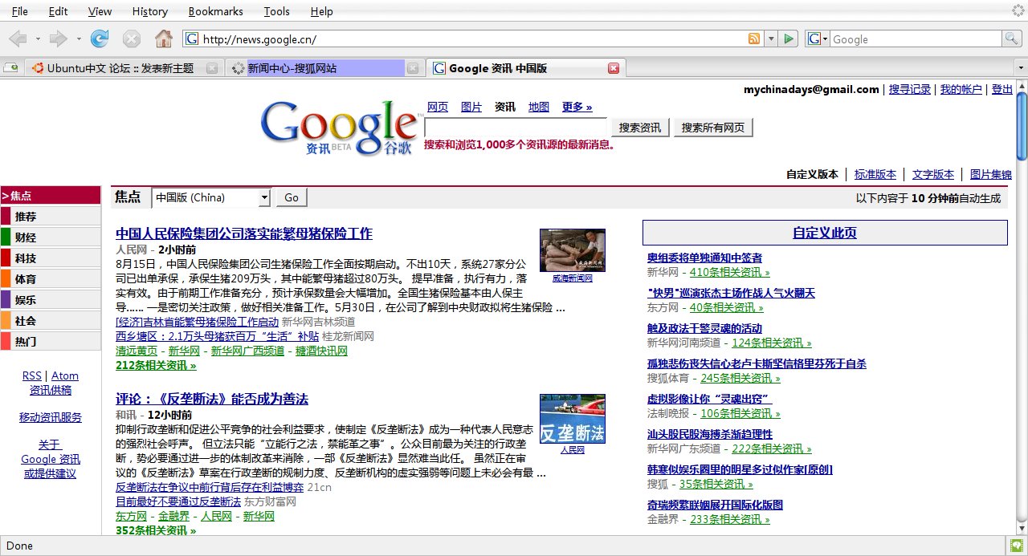Close the Ubuntu中文 论坛 tab
Screen dimensions: 1028x556
(x=212, y=68)
